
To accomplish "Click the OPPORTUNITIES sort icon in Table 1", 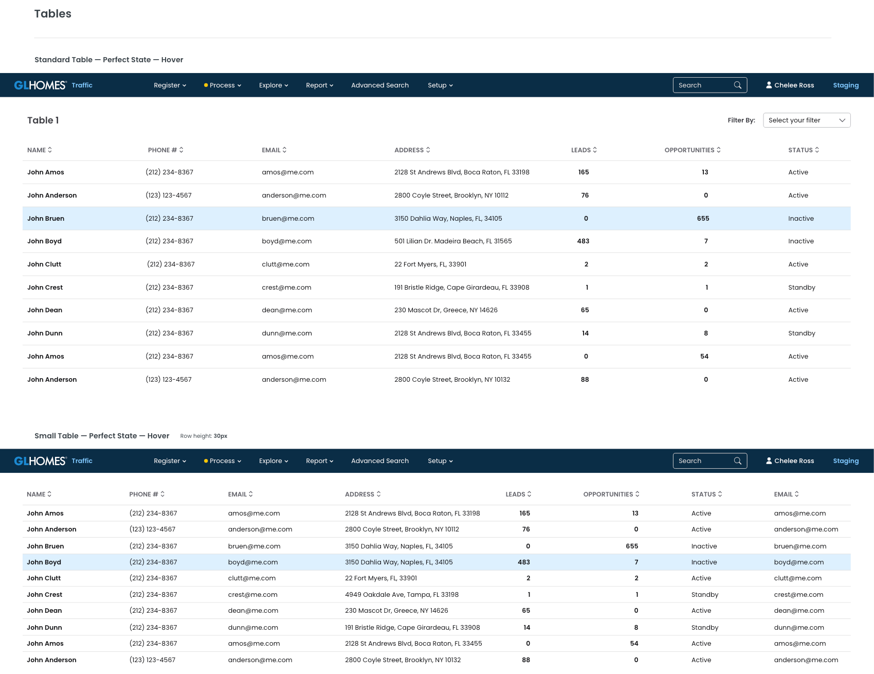I will pyautogui.click(x=719, y=150).
